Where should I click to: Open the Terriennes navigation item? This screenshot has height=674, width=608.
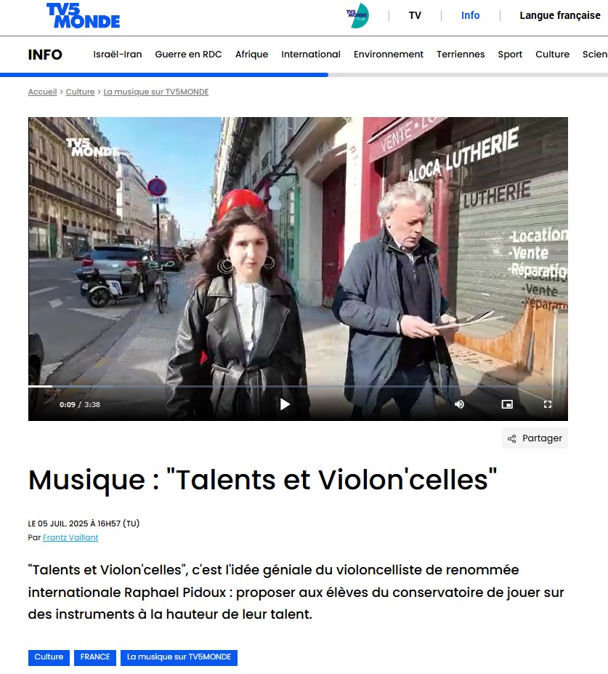[x=461, y=54]
